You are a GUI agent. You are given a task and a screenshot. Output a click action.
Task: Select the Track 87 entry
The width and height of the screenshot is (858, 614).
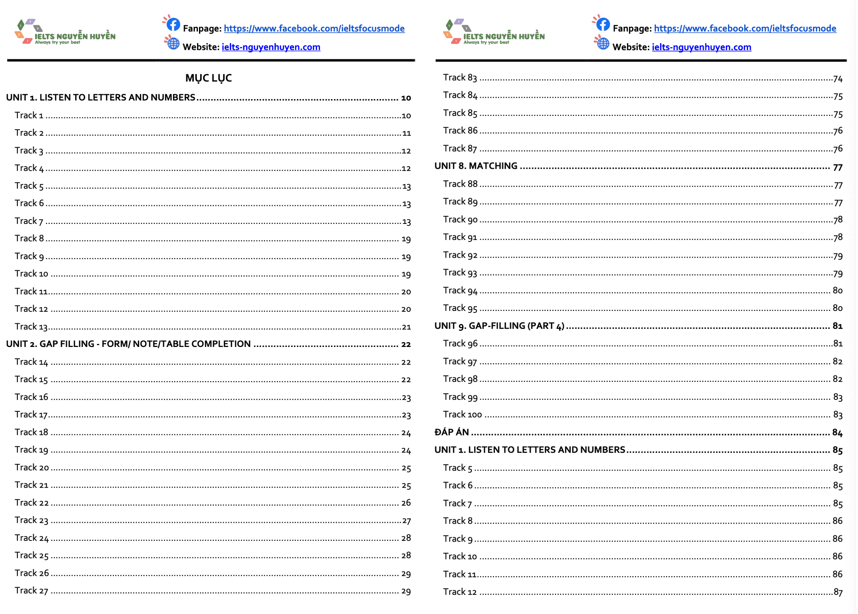click(643, 149)
